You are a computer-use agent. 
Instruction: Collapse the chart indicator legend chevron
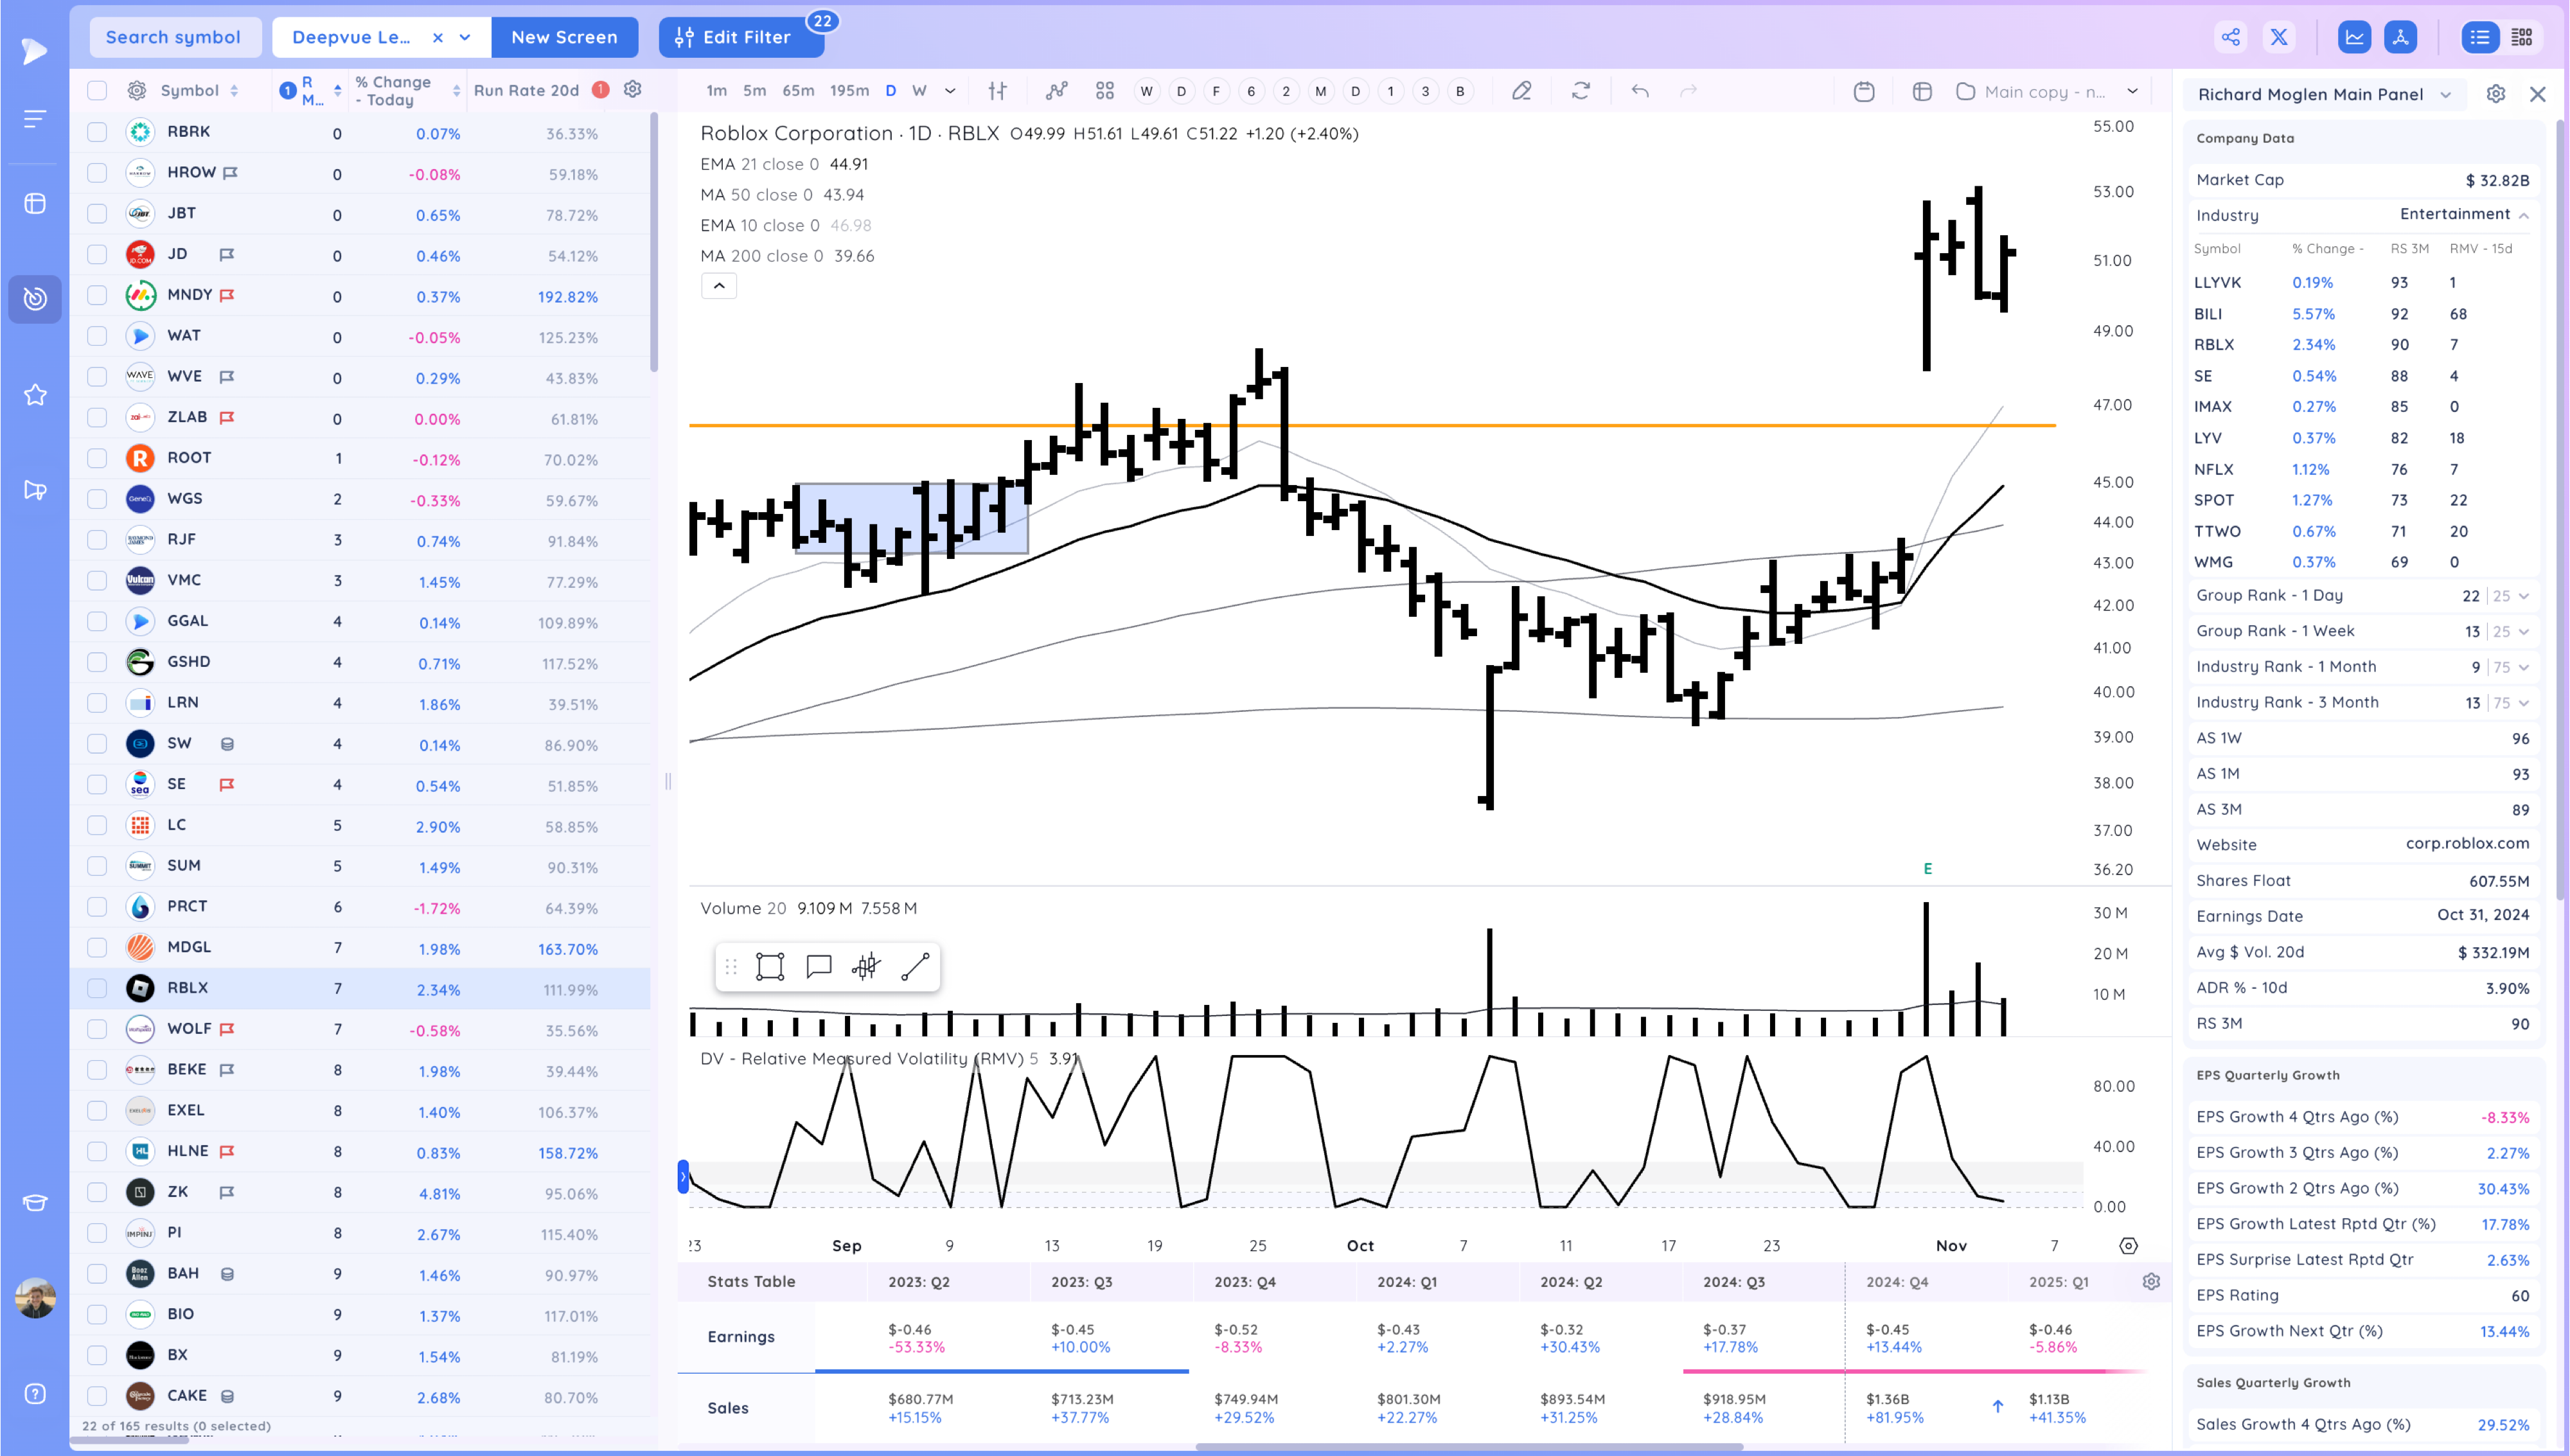[x=719, y=286]
